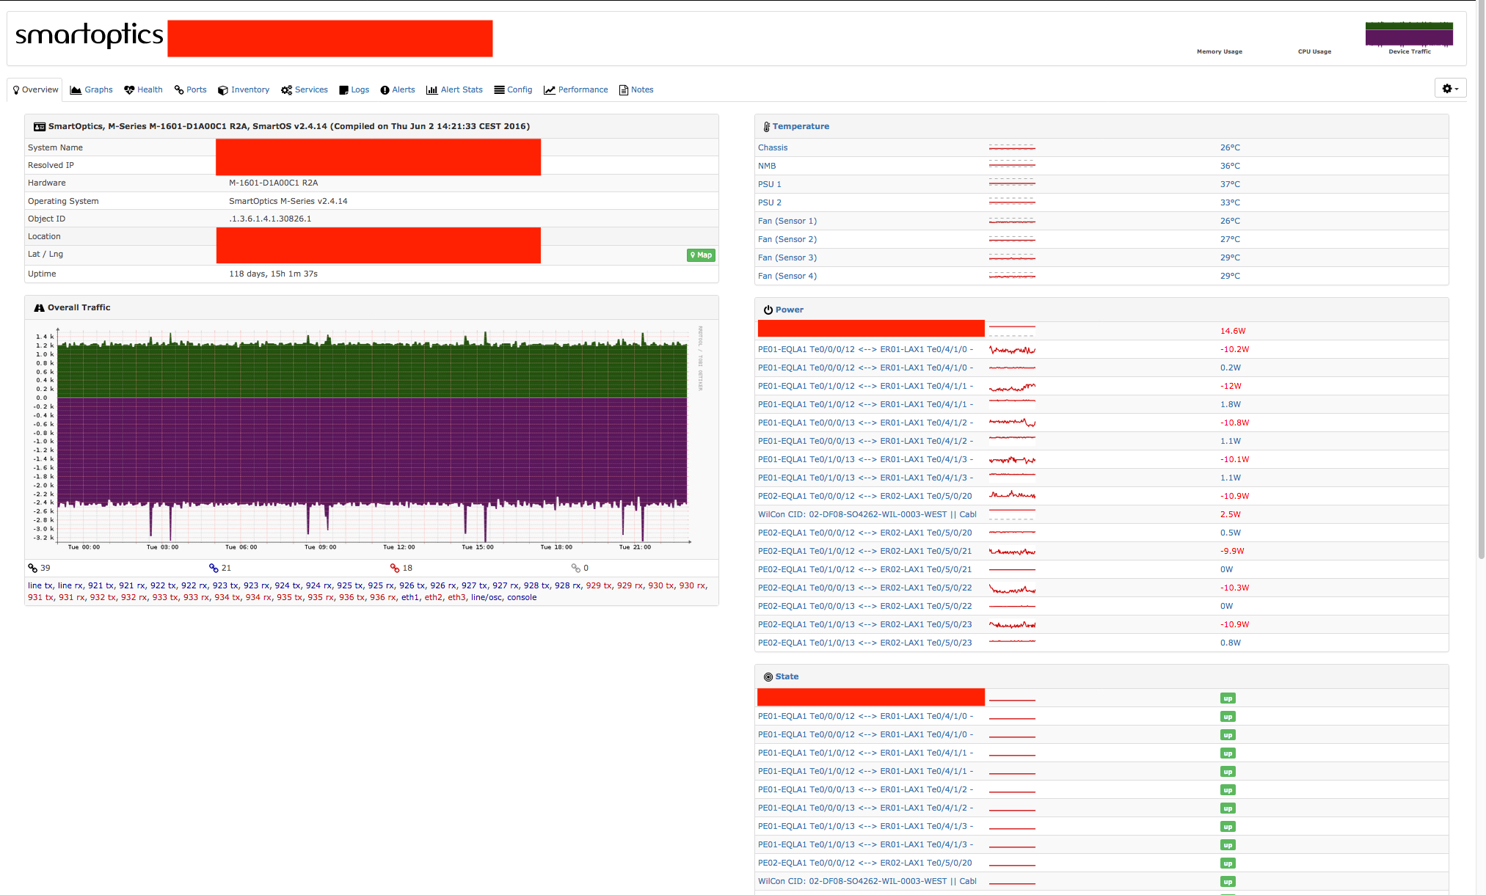
Task: Open the Device Traffic mini graph
Action: coord(1408,33)
